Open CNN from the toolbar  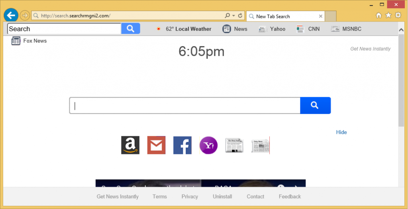coord(308,29)
